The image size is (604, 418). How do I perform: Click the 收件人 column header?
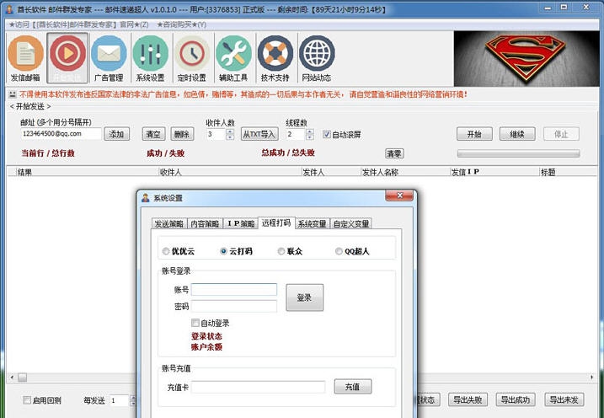point(230,172)
